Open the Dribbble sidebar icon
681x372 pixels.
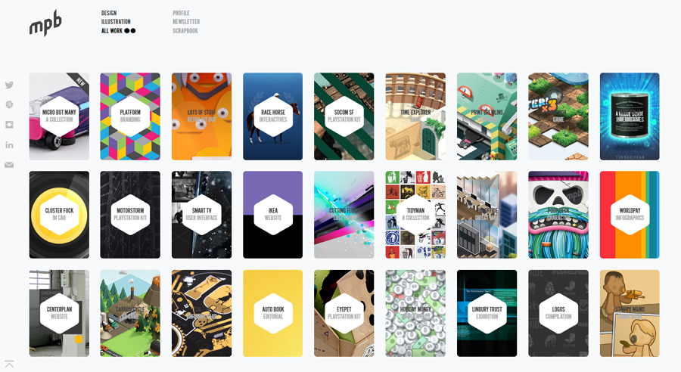(9, 104)
